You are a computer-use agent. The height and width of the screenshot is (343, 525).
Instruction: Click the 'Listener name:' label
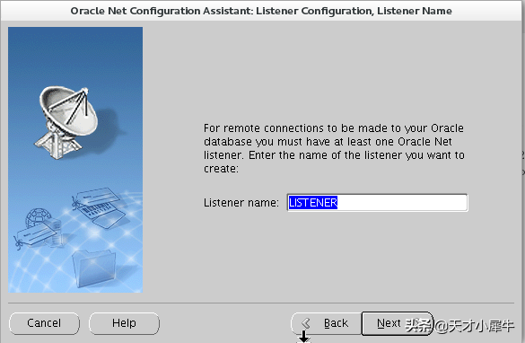pos(241,203)
